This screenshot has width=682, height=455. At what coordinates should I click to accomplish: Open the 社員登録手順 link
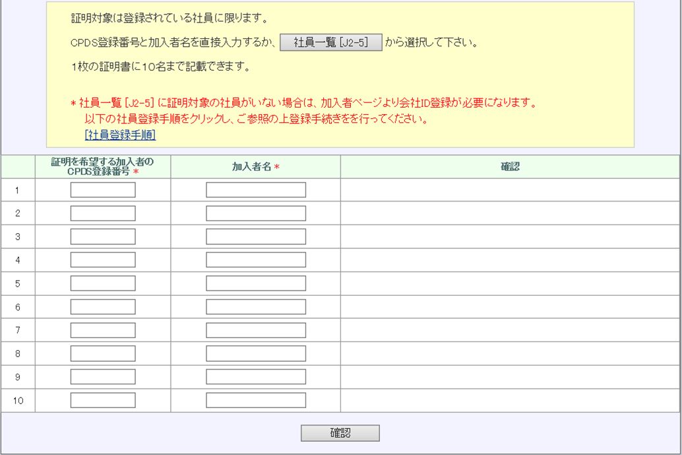click(121, 135)
